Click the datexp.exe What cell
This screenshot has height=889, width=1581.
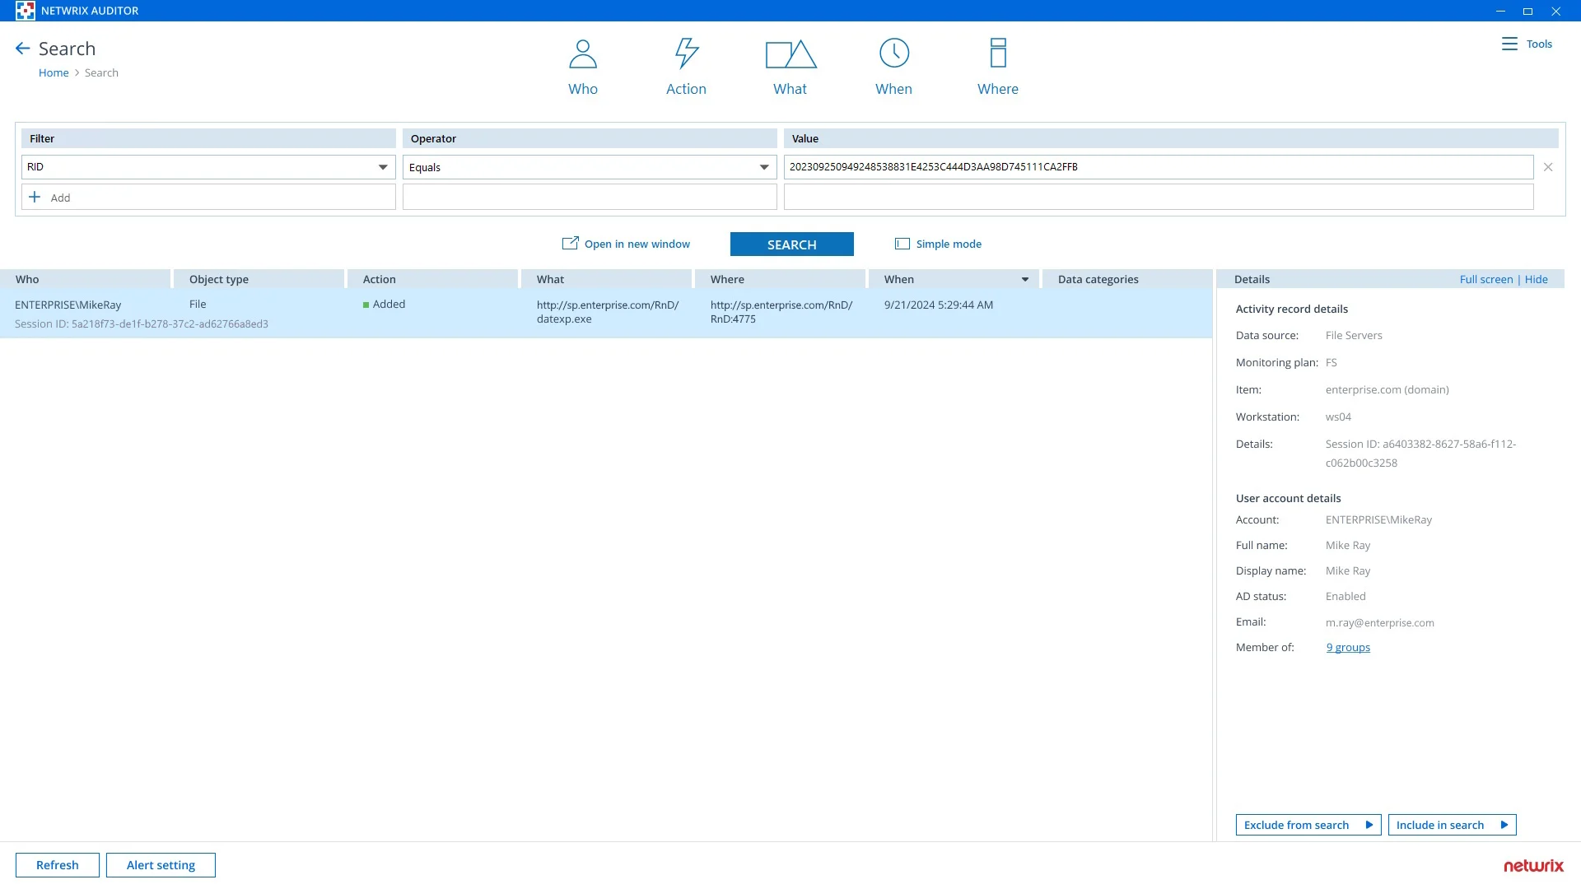[608, 312]
